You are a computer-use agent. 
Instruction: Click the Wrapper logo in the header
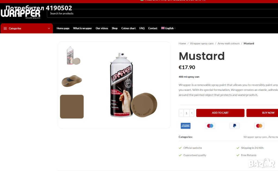(21, 14)
